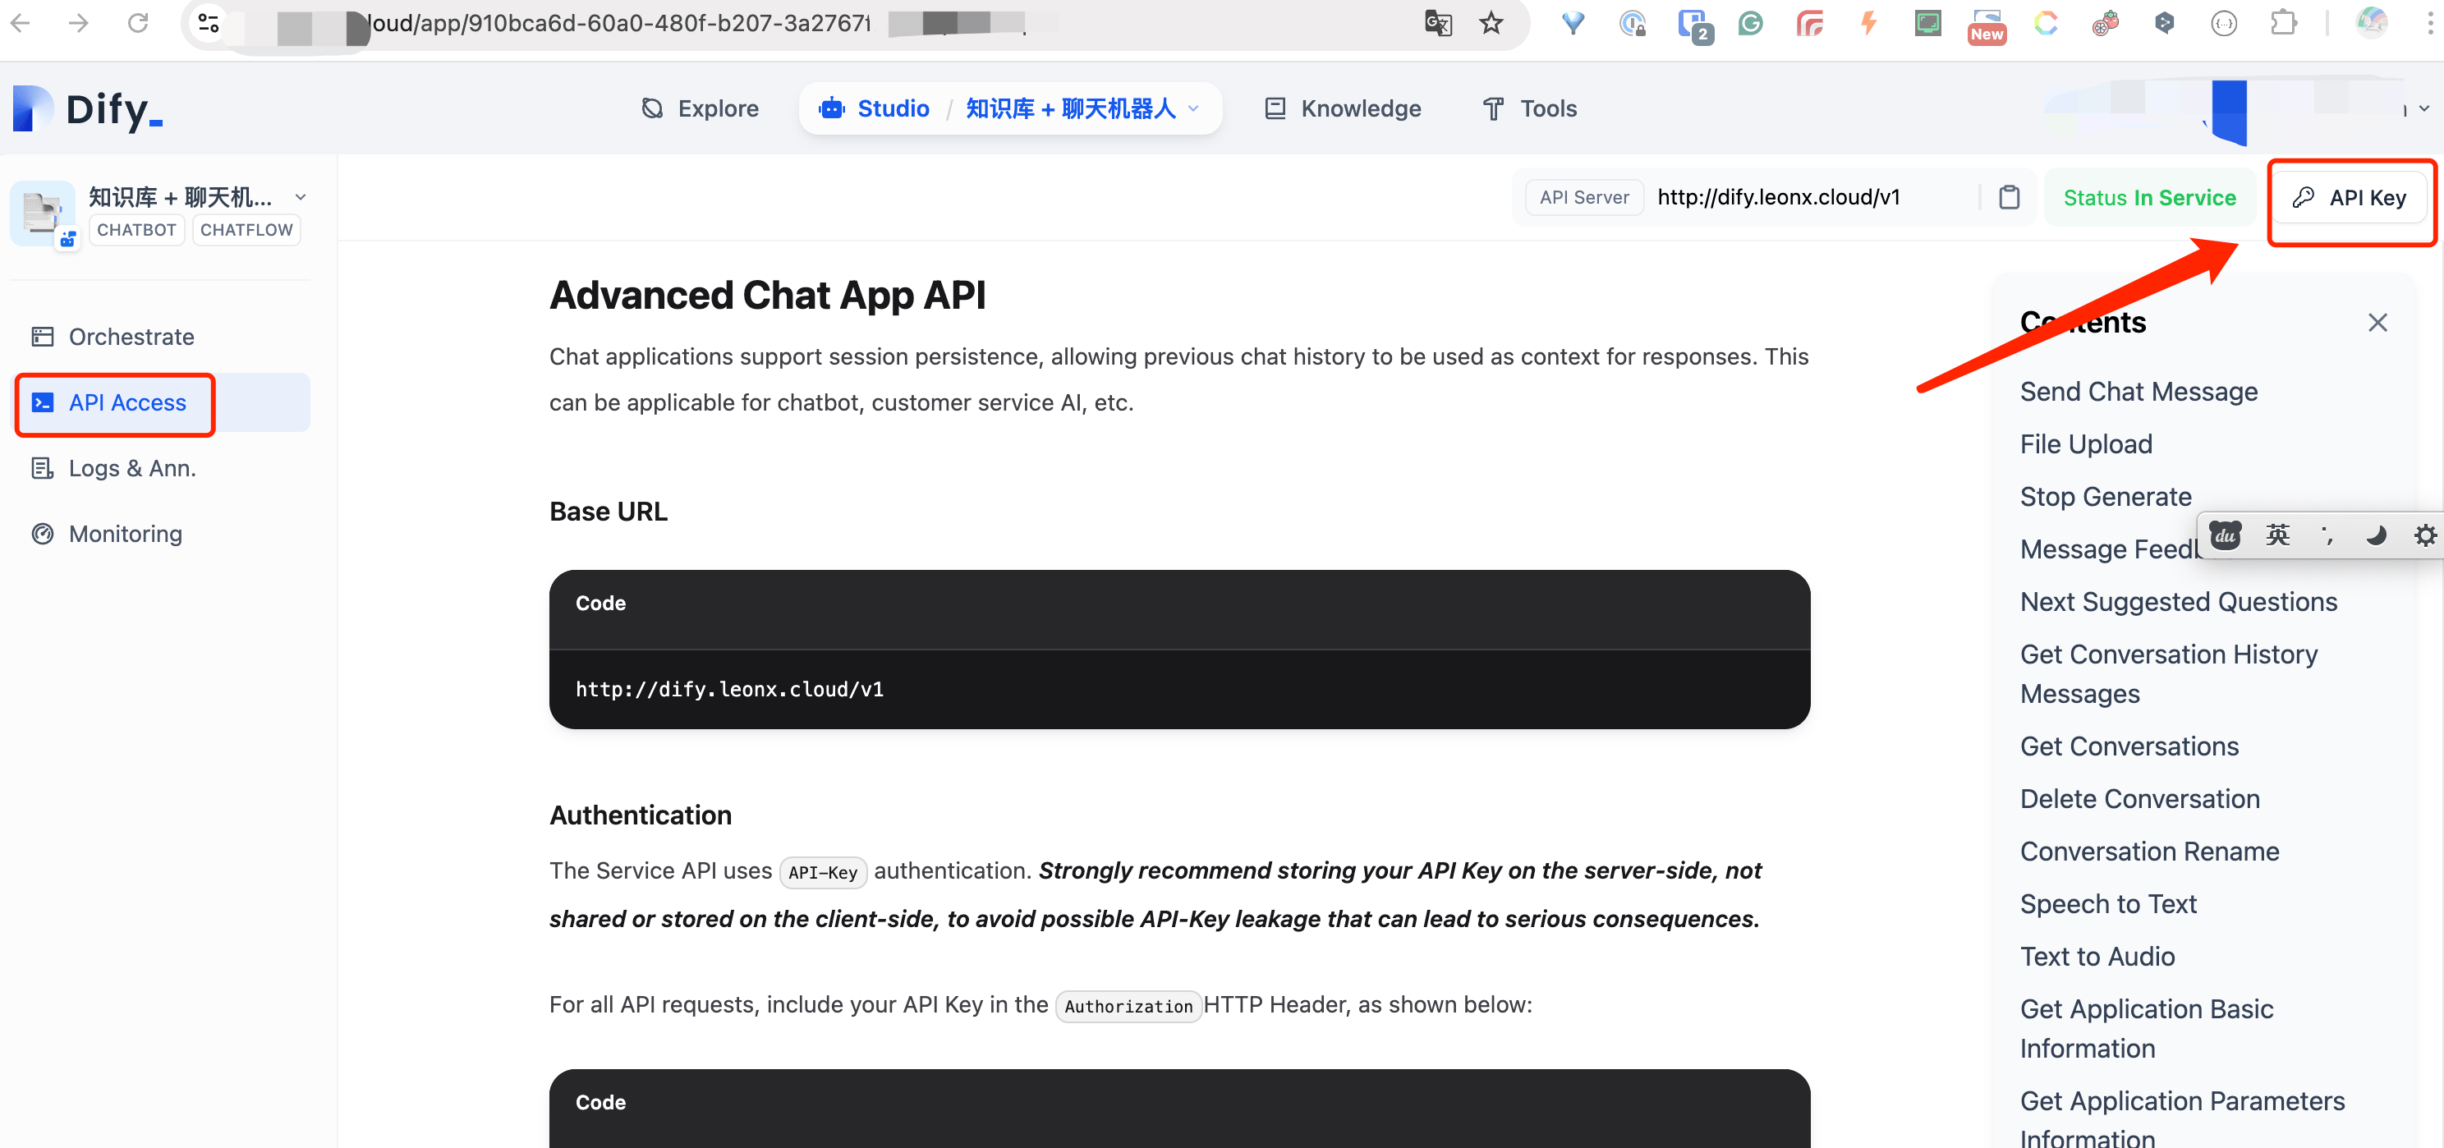The image size is (2444, 1148).
Task: Open the Get Conversations link in Contents
Action: click(x=2129, y=746)
